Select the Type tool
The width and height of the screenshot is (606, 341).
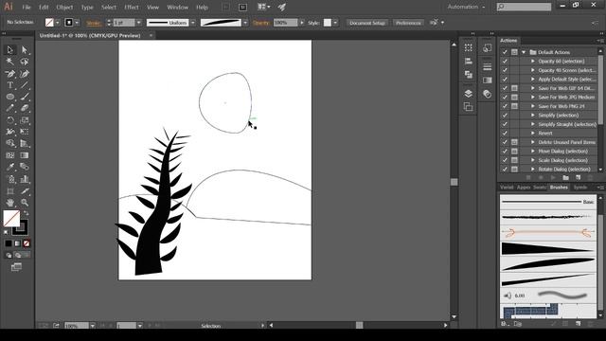pyautogui.click(x=10, y=85)
